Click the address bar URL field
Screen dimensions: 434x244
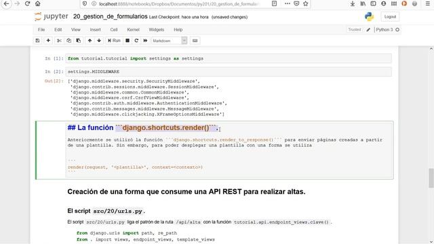coord(180,3)
